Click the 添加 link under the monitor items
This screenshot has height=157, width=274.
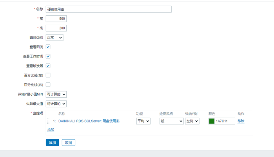pos(51,130)
